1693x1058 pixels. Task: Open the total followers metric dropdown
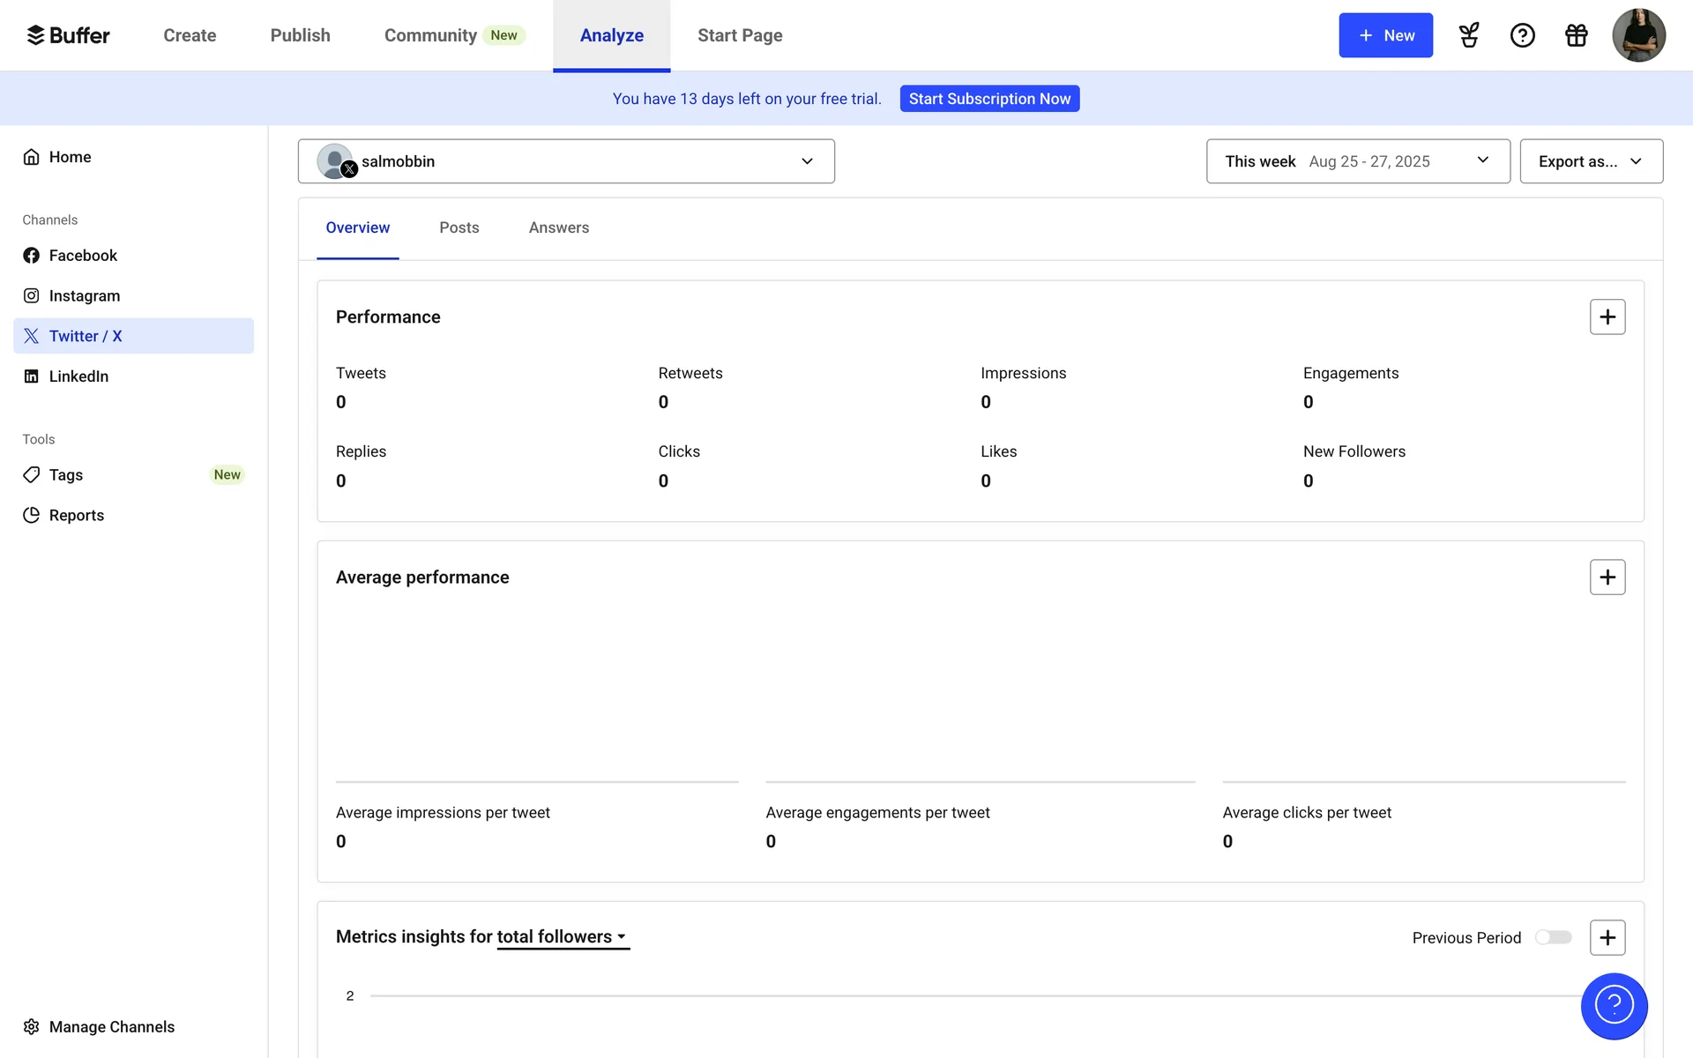(563, 937)
